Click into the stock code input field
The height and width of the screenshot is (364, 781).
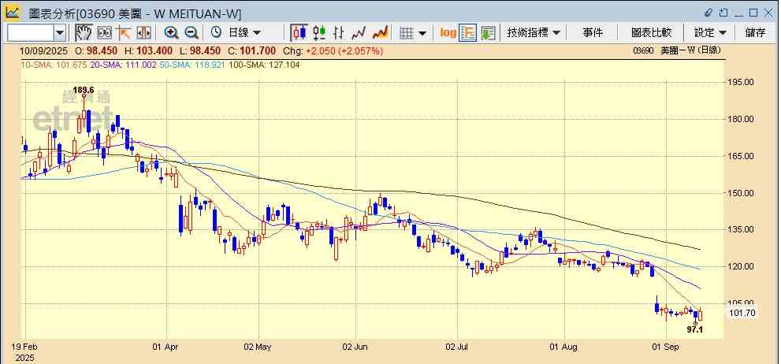tap(31, 33)
